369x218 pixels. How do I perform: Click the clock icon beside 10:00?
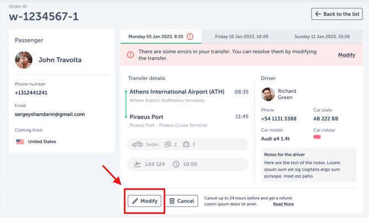click(x=176, y=164)
